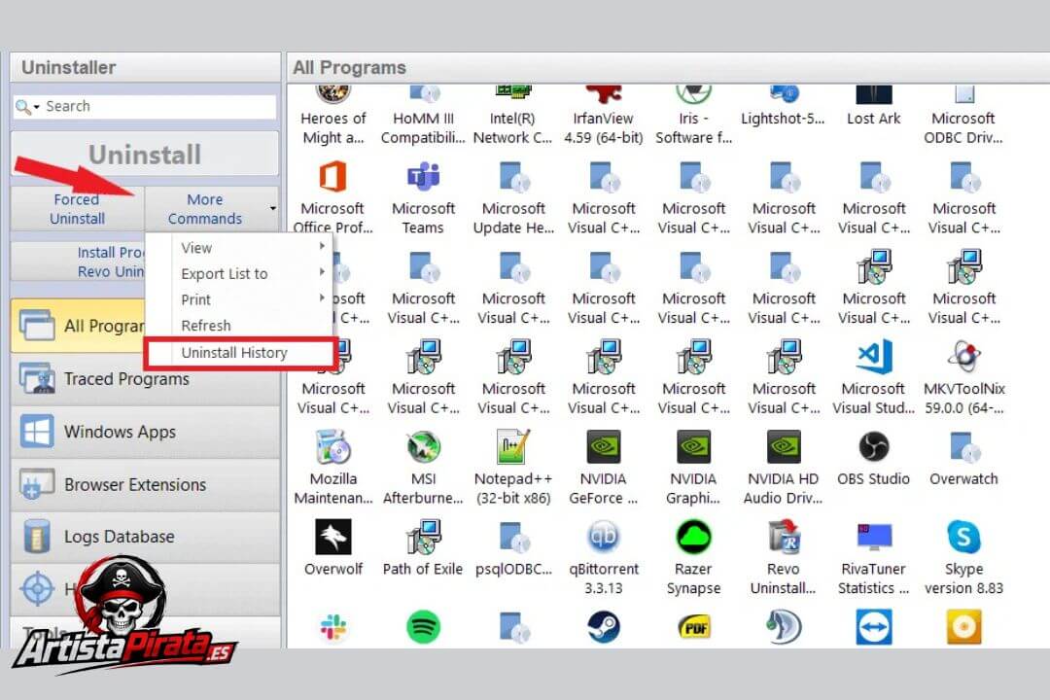
Task: Open the Windows Apps section
Action: pos(145,432)
